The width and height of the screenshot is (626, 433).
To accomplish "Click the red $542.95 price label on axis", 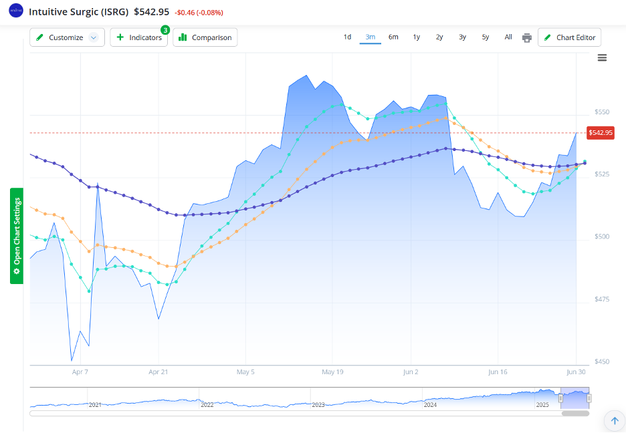I will pyautogui.click(x=601, y=133).
